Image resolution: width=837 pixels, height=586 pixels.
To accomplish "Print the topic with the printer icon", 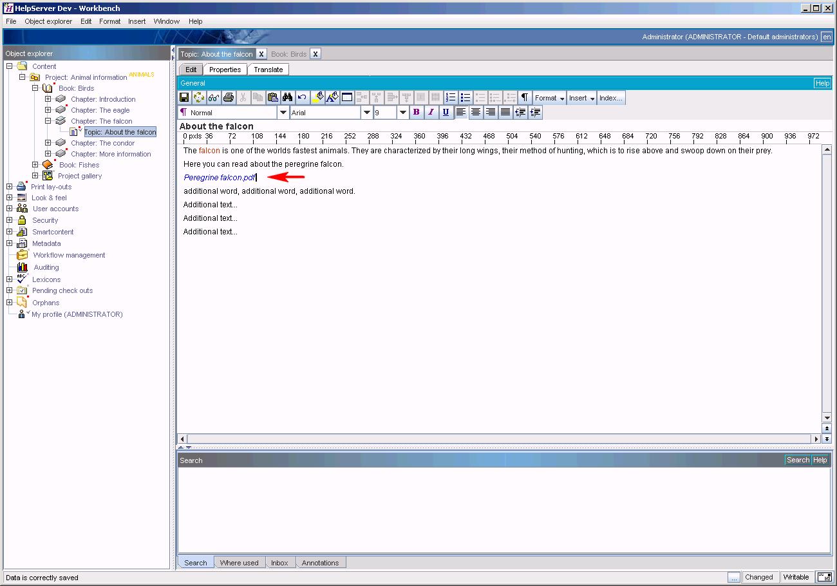I will tap(229, 98).
